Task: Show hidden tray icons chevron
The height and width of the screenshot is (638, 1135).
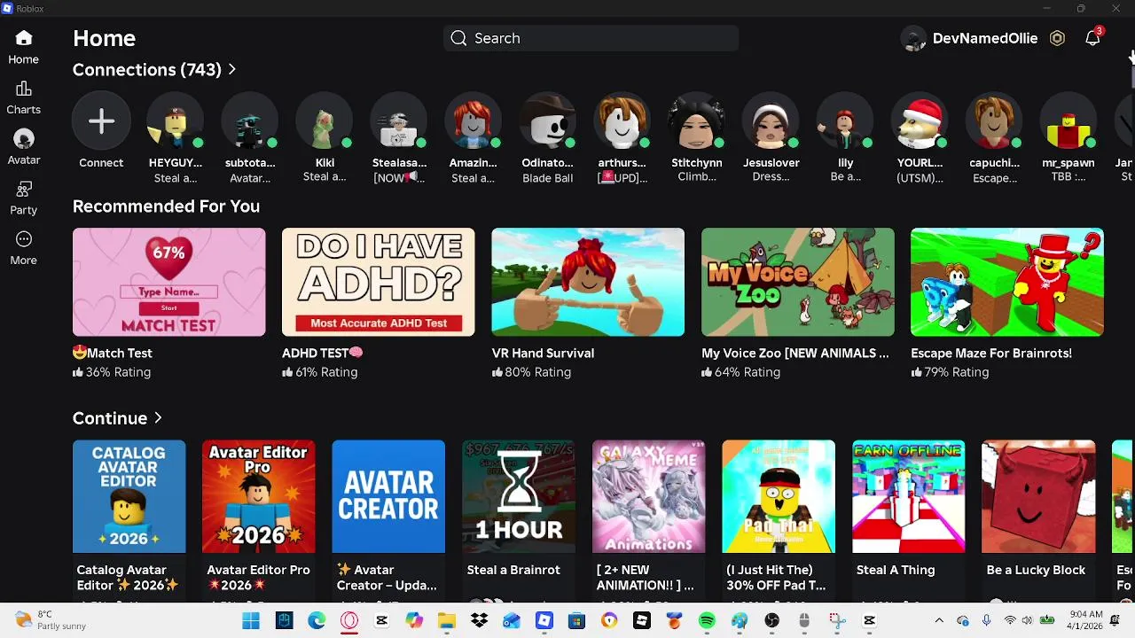Action: click(x=939, y=620)
